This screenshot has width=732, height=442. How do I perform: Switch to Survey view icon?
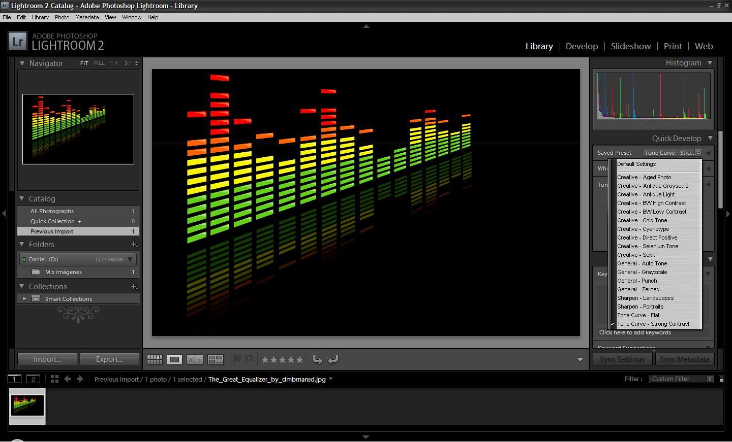pos(216,359)
